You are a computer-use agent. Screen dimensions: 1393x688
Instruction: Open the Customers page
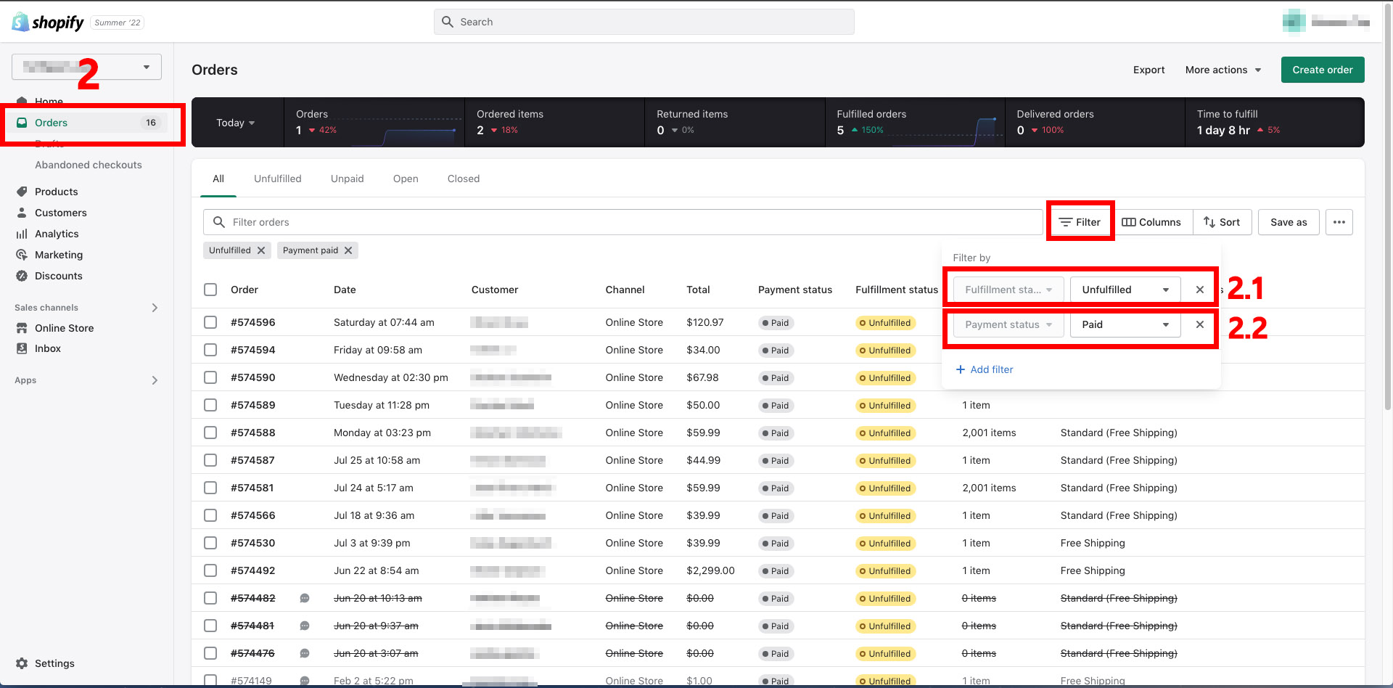[x=61, y=213]
